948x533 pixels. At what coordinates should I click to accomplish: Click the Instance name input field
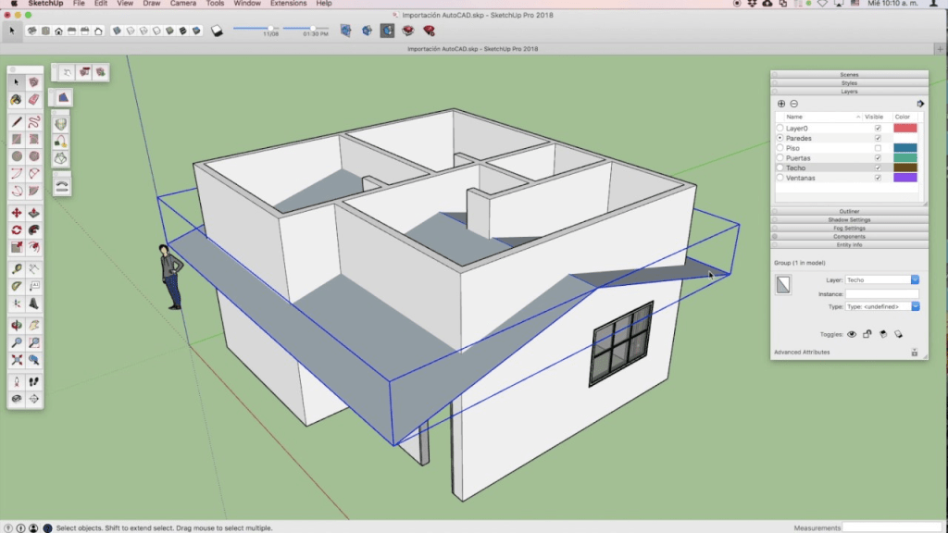(881, 293)
